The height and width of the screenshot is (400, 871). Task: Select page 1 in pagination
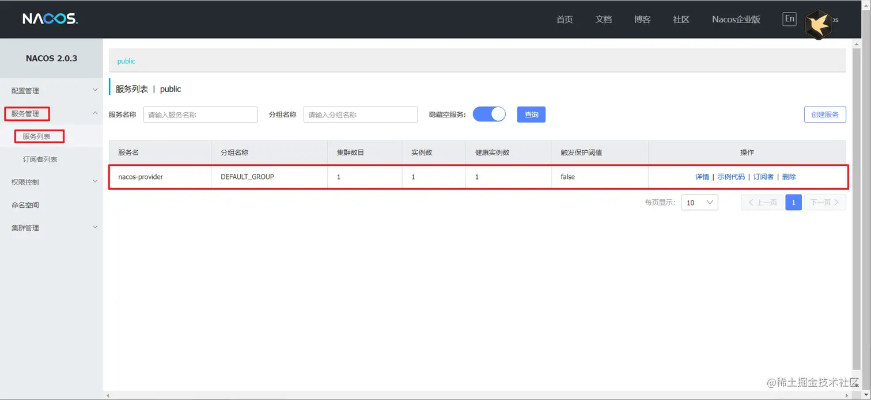[793, 202]
